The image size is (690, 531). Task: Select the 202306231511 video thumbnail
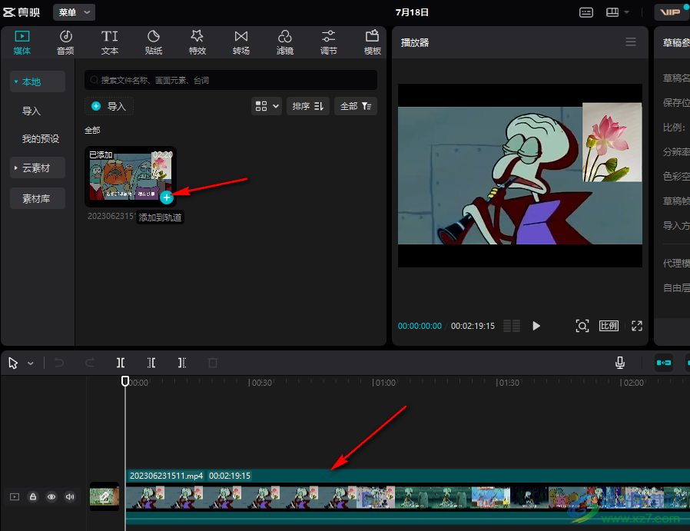131,176
